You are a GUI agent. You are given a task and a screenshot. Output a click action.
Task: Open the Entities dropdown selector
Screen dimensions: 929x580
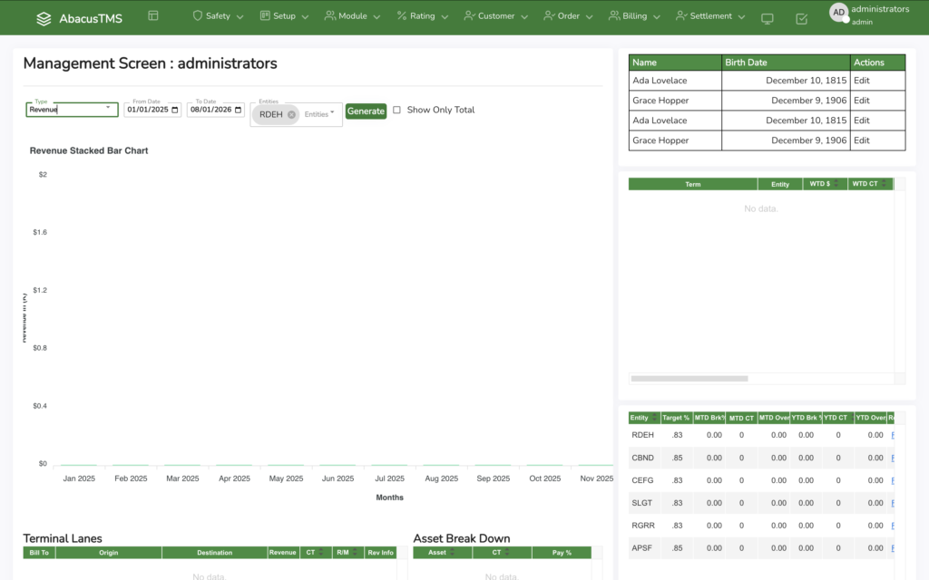click(x=319, y=115)
